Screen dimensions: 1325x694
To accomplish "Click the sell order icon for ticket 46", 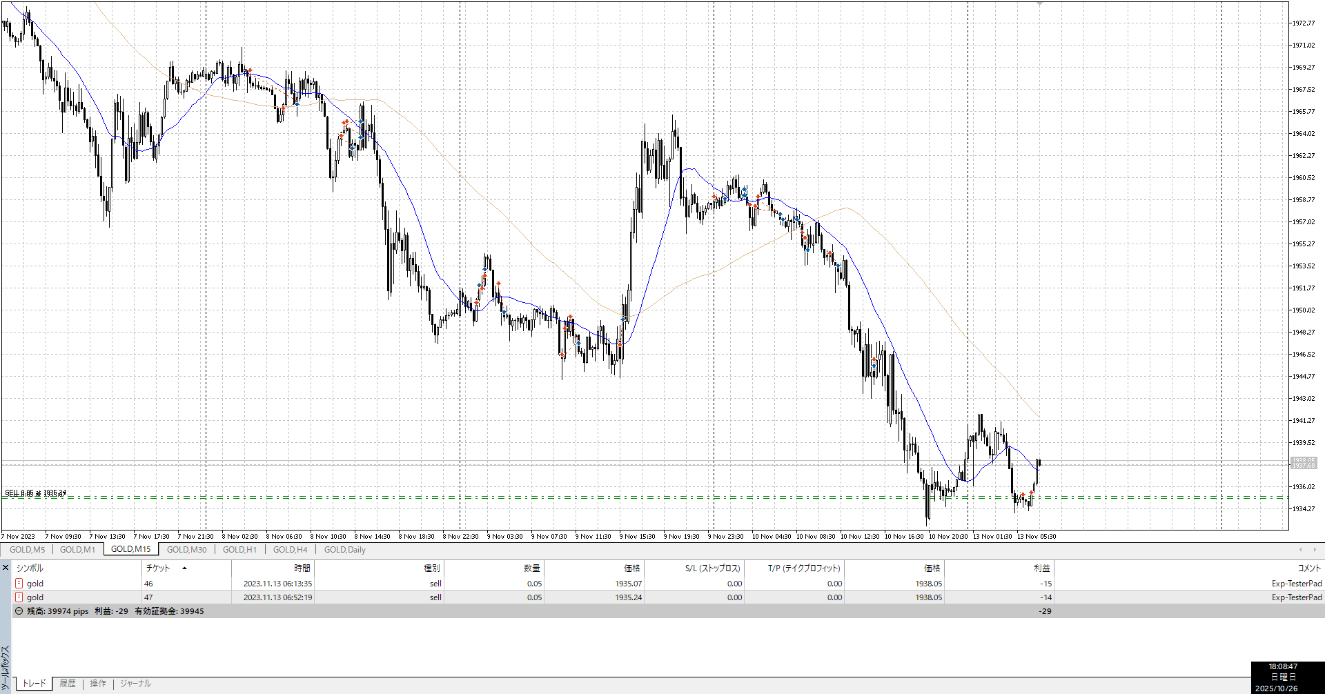I will coord(19,584).
